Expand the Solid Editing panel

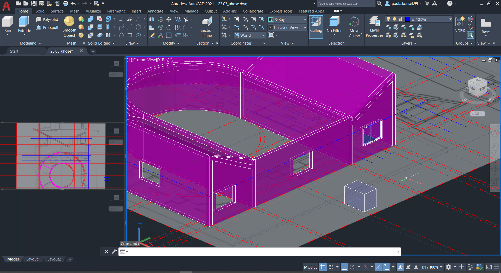(x=102, y=43)
